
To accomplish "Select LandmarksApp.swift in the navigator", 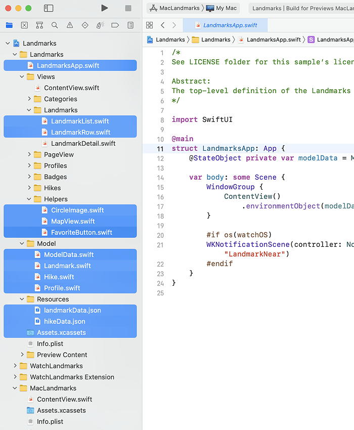I will 70,66.
